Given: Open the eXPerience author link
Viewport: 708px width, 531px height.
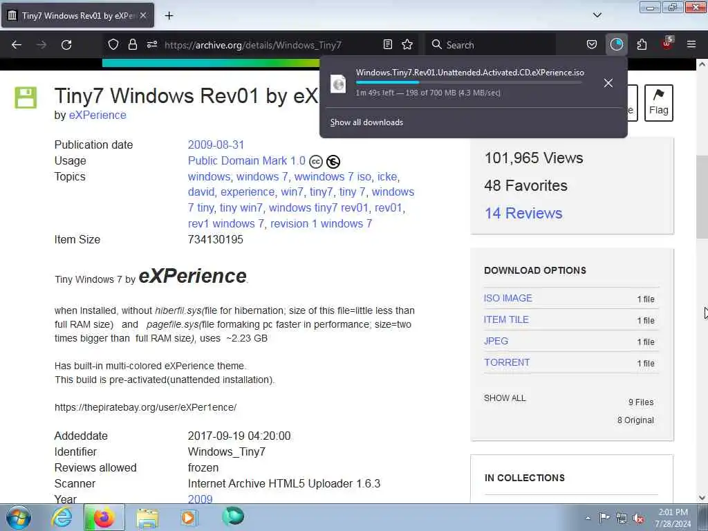Looking at the screenshot, I should pos(97,115).
